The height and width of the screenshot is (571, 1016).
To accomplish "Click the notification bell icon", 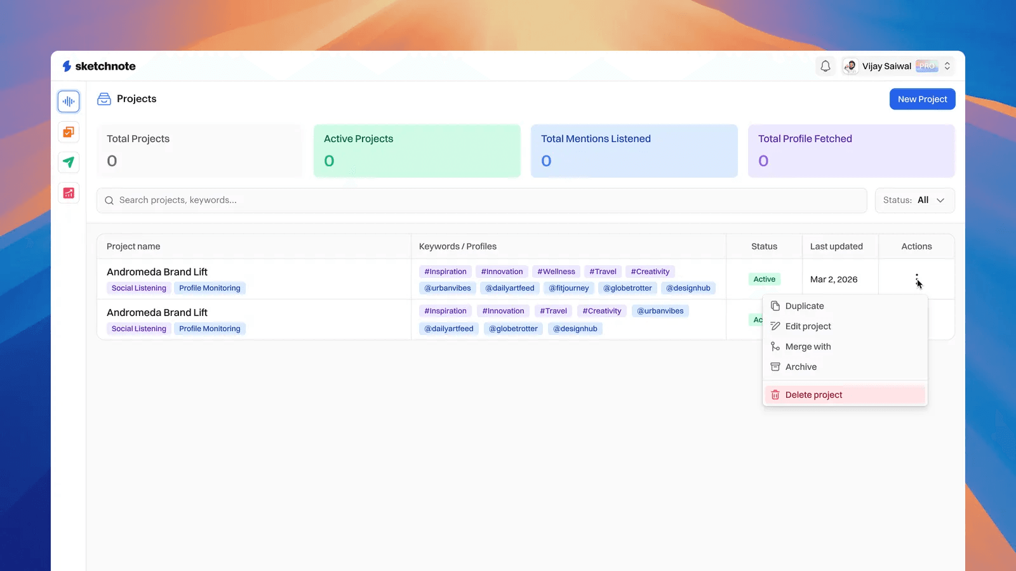I will (825, 66).
